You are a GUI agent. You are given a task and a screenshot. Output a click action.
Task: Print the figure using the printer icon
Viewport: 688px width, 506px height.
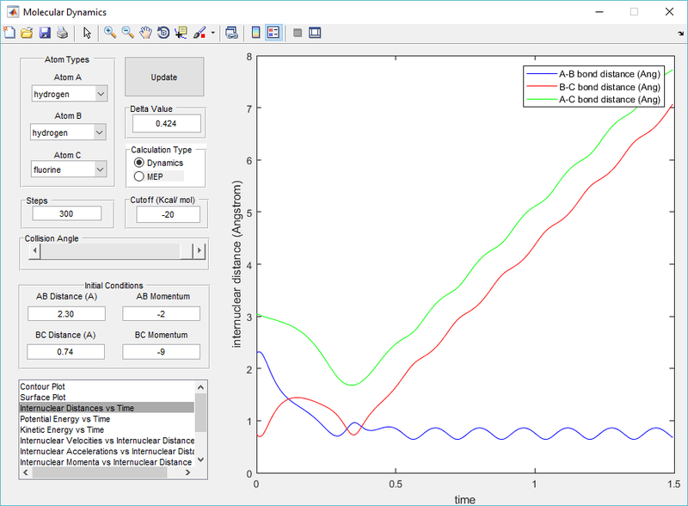click(62, 33)
